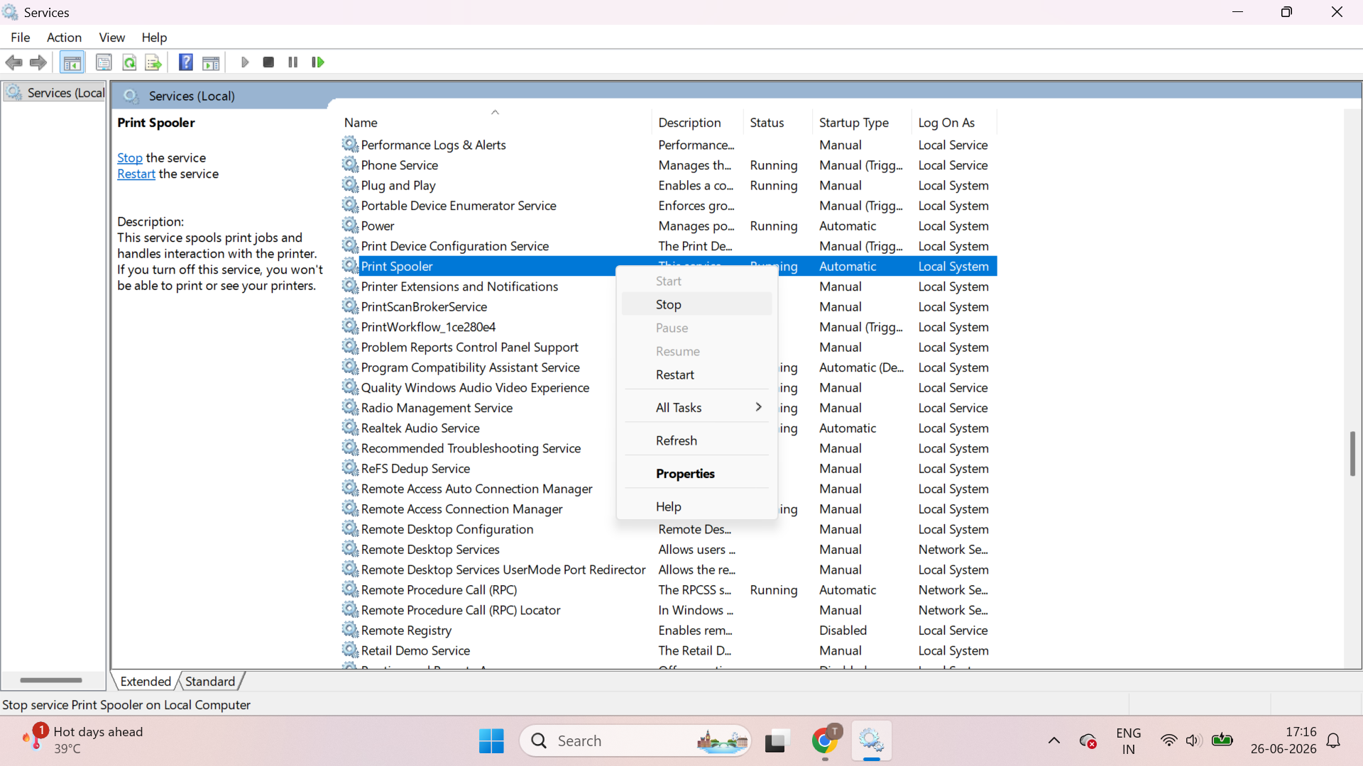Select Services (Local) tree node
Viewport: 1363px width, 766px height.
[55, 93]
